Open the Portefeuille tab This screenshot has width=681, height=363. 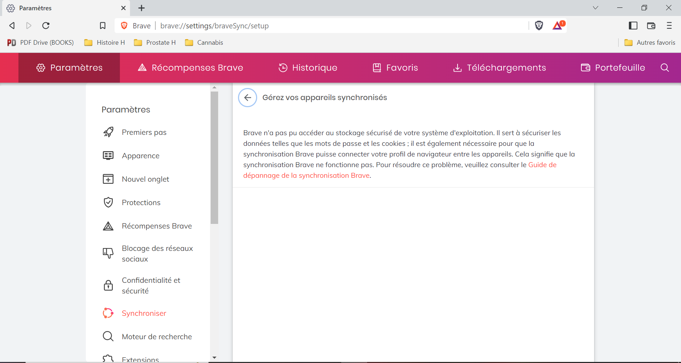[613, 68]
